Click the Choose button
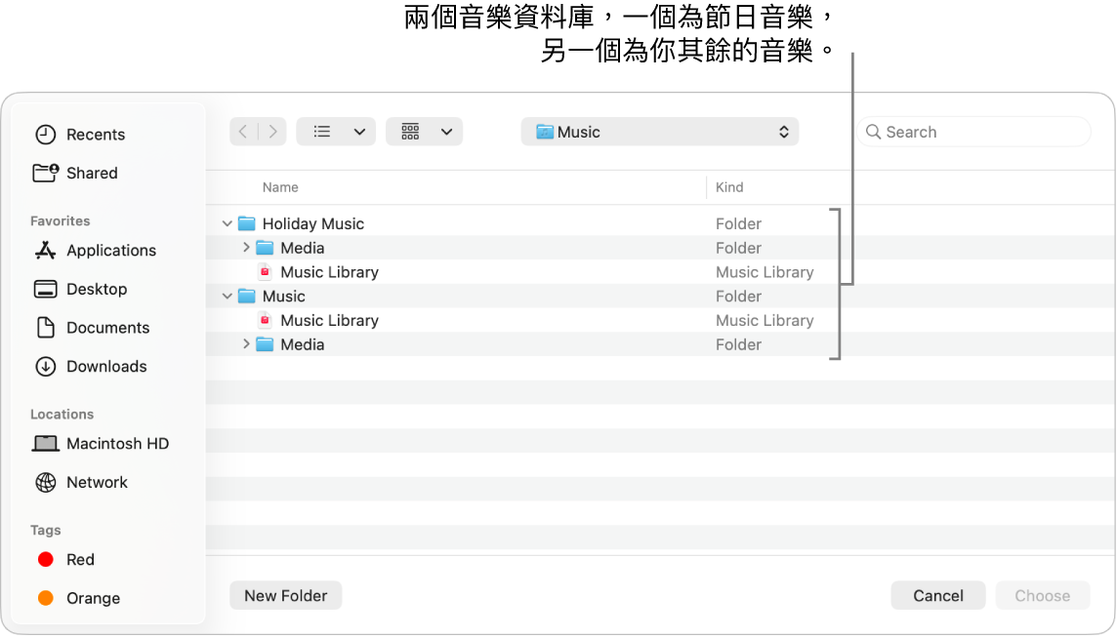This screenshot has height=638, width=1117. tap(1042, 596)
